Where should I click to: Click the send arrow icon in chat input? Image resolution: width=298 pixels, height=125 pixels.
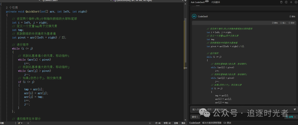click(x=295, y=109)
